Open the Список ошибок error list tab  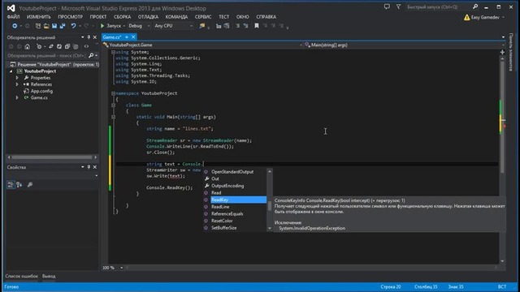22,276
